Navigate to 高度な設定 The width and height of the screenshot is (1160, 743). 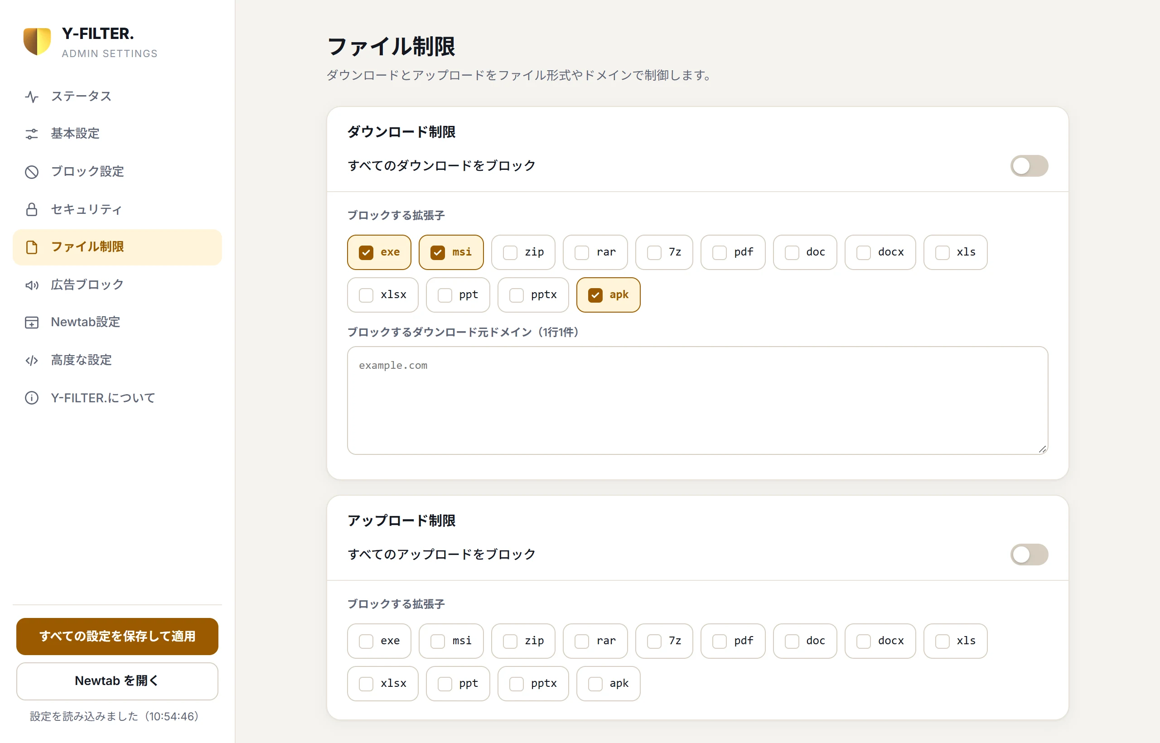pyautogui.click(x=117, y=360)
